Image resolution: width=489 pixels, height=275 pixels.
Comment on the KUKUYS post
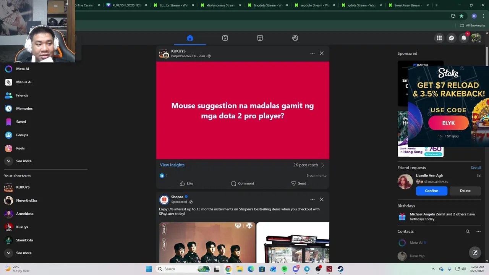coord(243,183)
